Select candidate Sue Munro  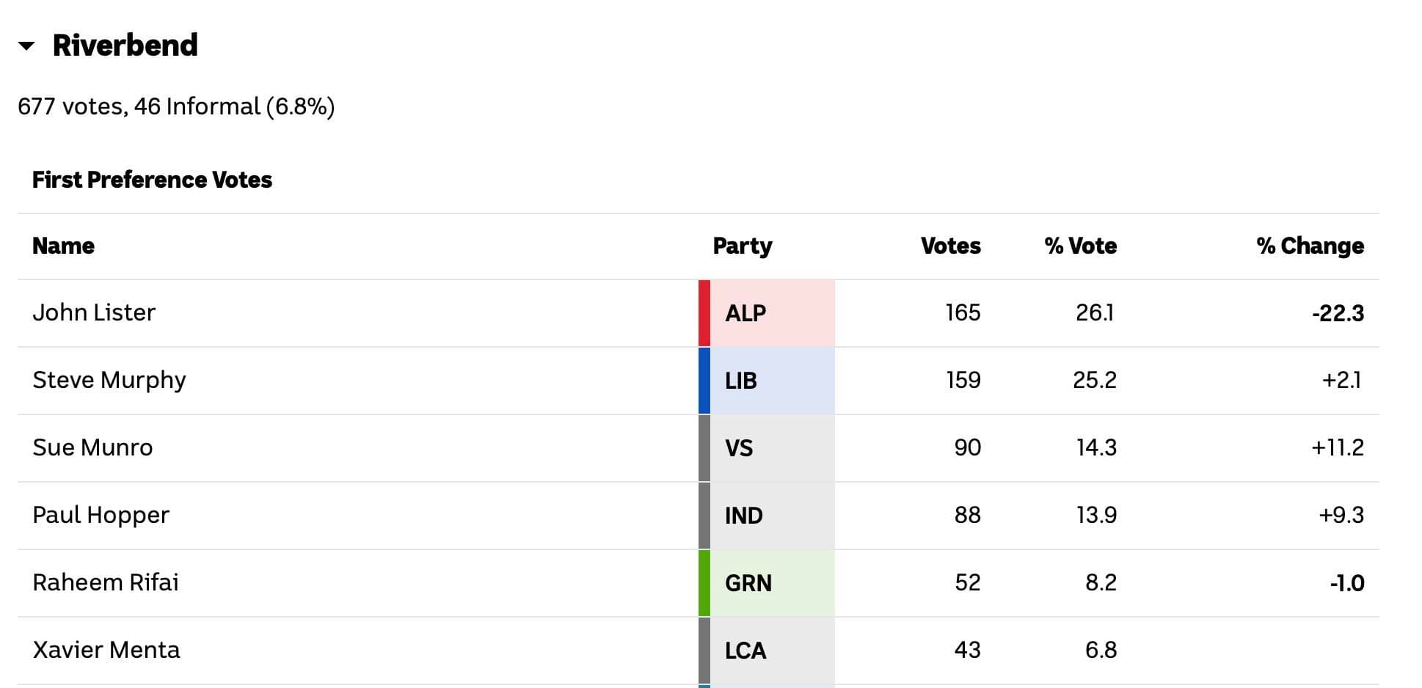(x=92, y=448)
